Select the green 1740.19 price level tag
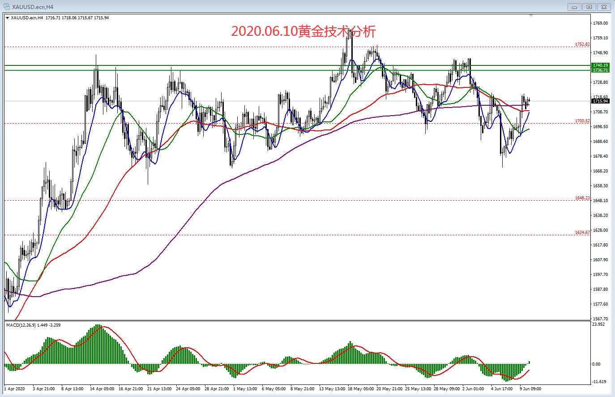This screenshot has height=397, width=615. [x=600, y=65]
